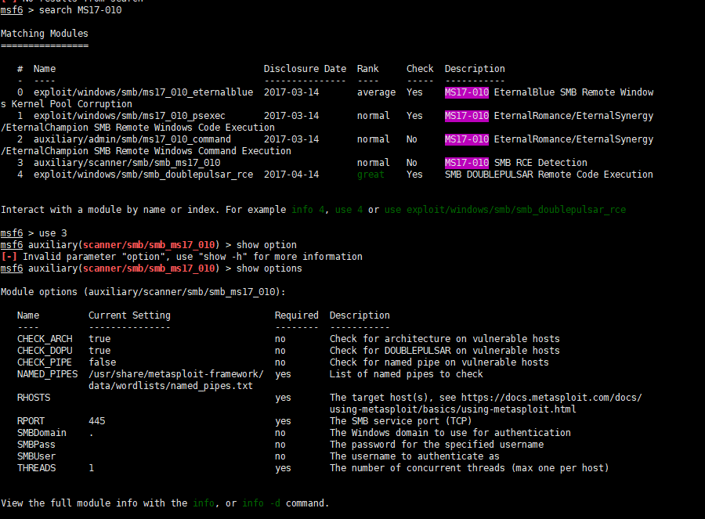
Task: Click exploit/windows/smb/ms17_010_eternalblue module name
Action: [x=143, y=92]
